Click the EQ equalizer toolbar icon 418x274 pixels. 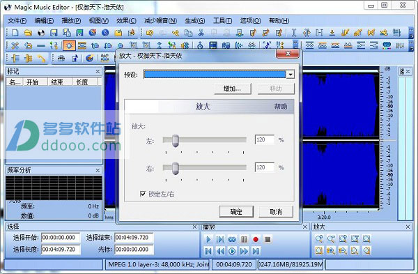coord(387,45)
